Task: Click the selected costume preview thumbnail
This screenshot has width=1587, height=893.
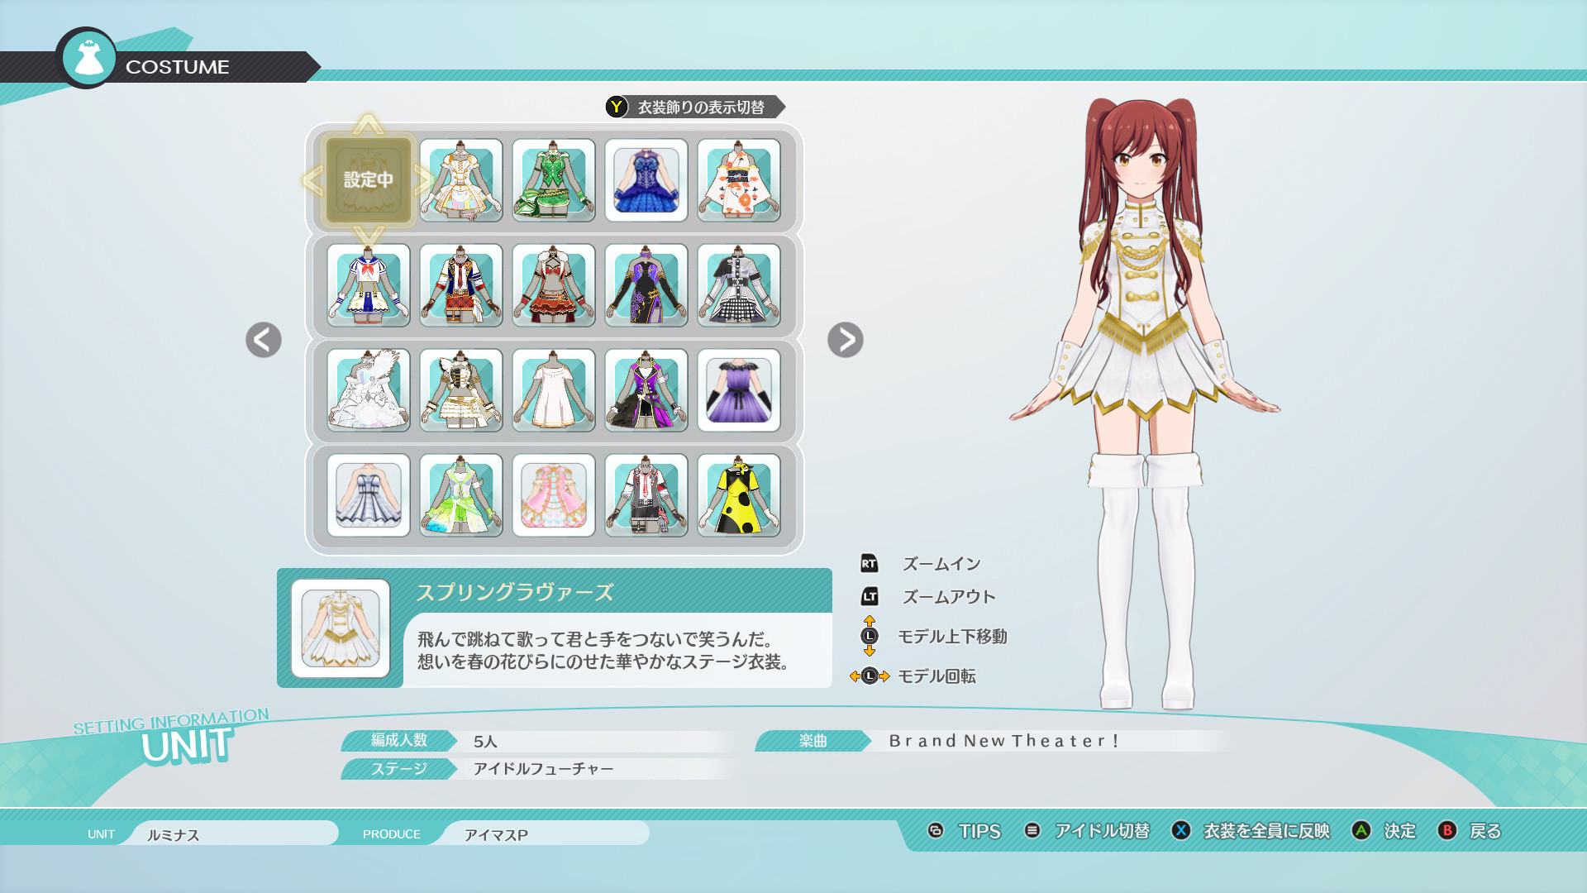Action: pos(341,628)
